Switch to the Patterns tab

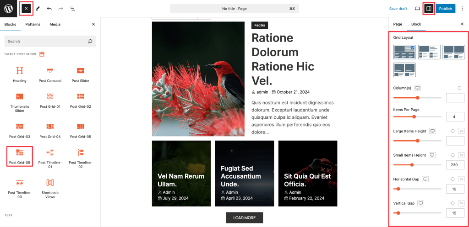[x=33, y=25]
